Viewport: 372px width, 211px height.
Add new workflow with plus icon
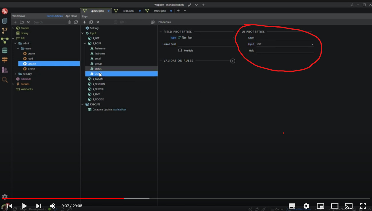(15, 22)
